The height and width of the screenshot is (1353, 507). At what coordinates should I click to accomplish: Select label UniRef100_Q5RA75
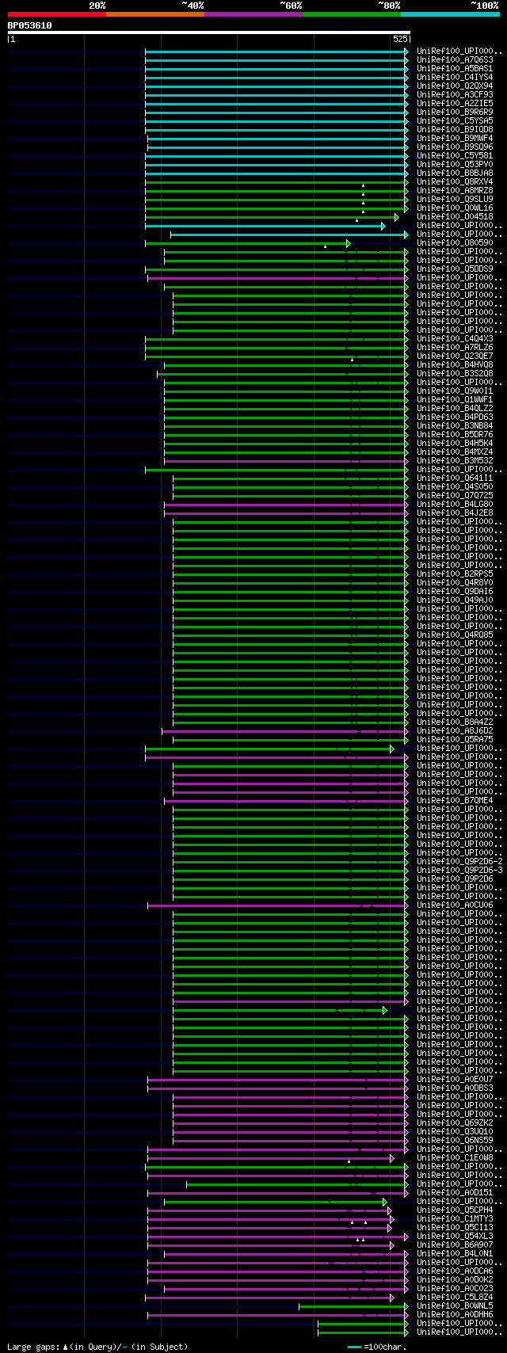pyautogui.click(x=455, y=739)
